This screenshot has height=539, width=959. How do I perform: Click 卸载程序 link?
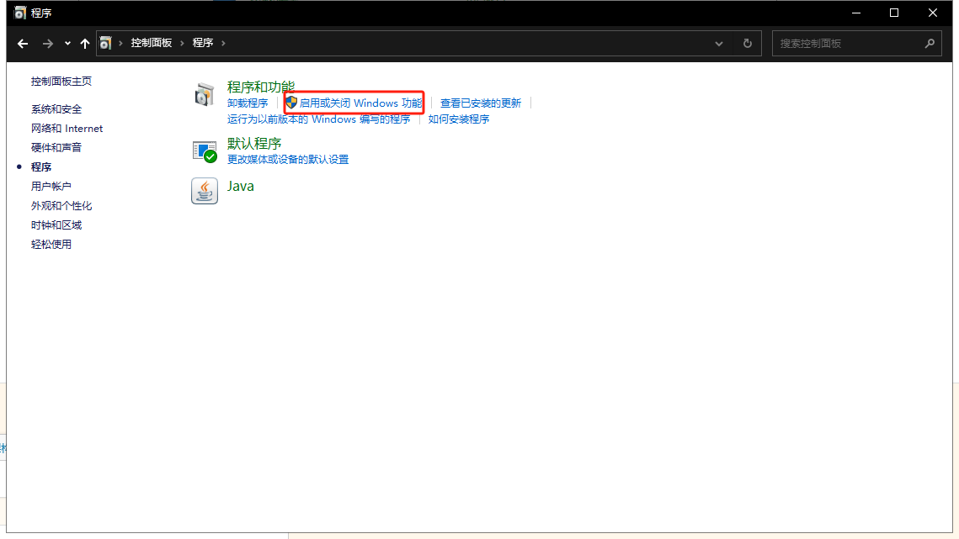248,103
